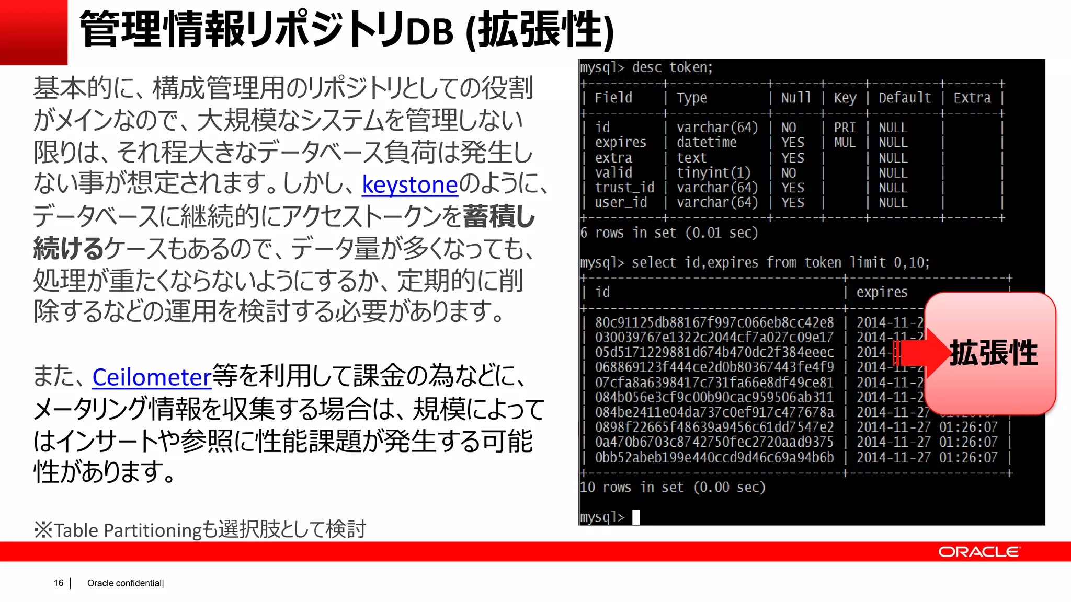The width and height of the screenshot is (1071, 602).
Task: Click token id 0bb52abeb199e440ccd9d46c69a94b6b
Action: point(714,457)
